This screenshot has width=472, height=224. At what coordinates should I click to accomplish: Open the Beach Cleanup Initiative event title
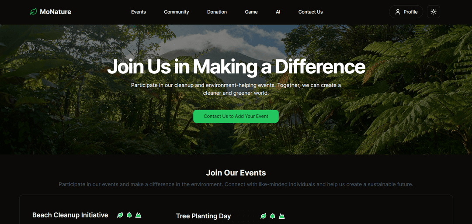click(70, 215)
